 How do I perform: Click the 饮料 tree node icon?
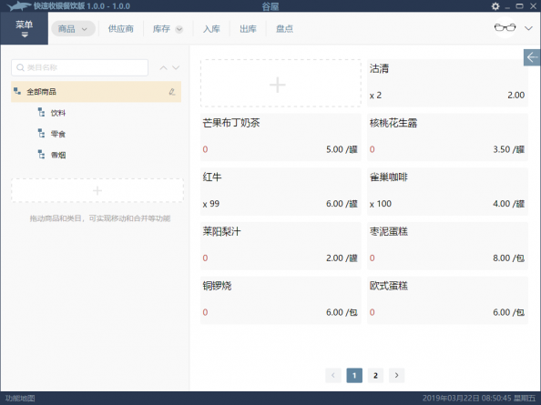(41, 112)
